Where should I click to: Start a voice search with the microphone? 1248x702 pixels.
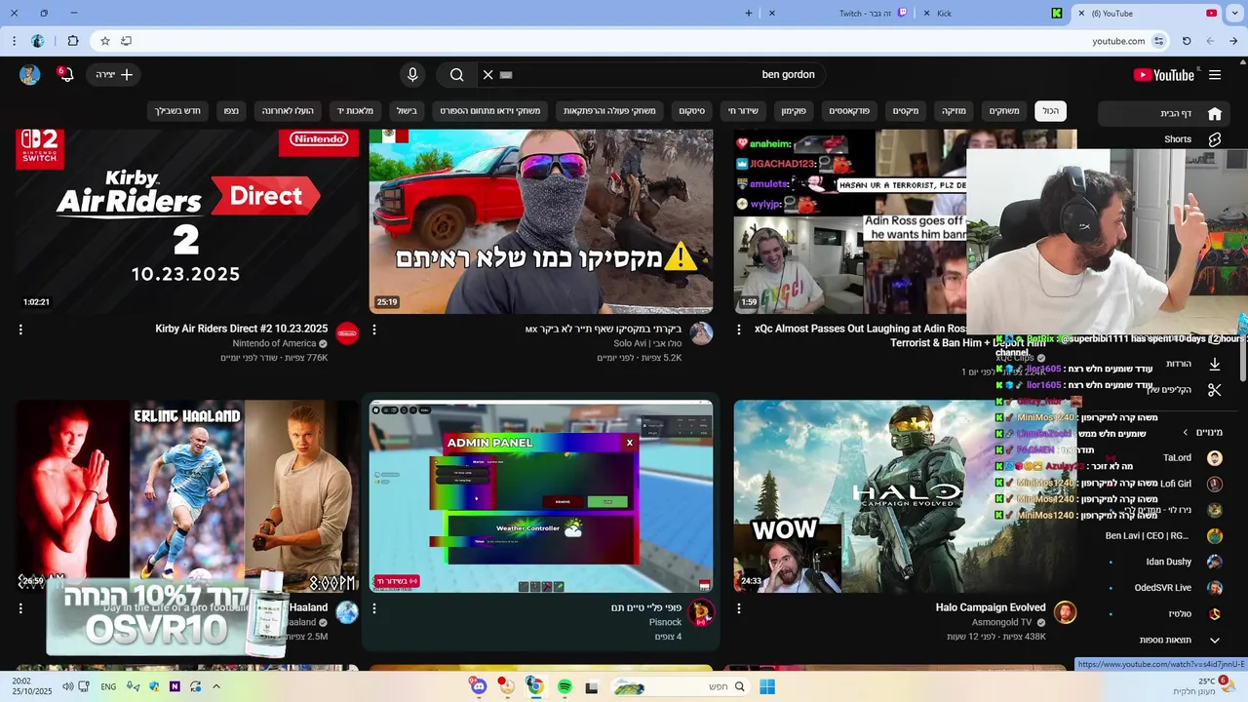point(412,75)
